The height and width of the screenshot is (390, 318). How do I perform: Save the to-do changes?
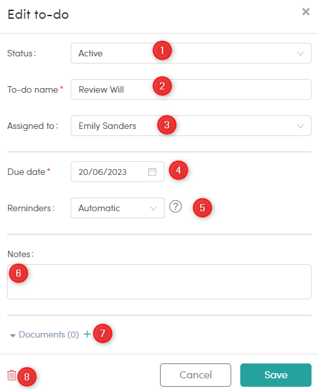click(276, 375)
